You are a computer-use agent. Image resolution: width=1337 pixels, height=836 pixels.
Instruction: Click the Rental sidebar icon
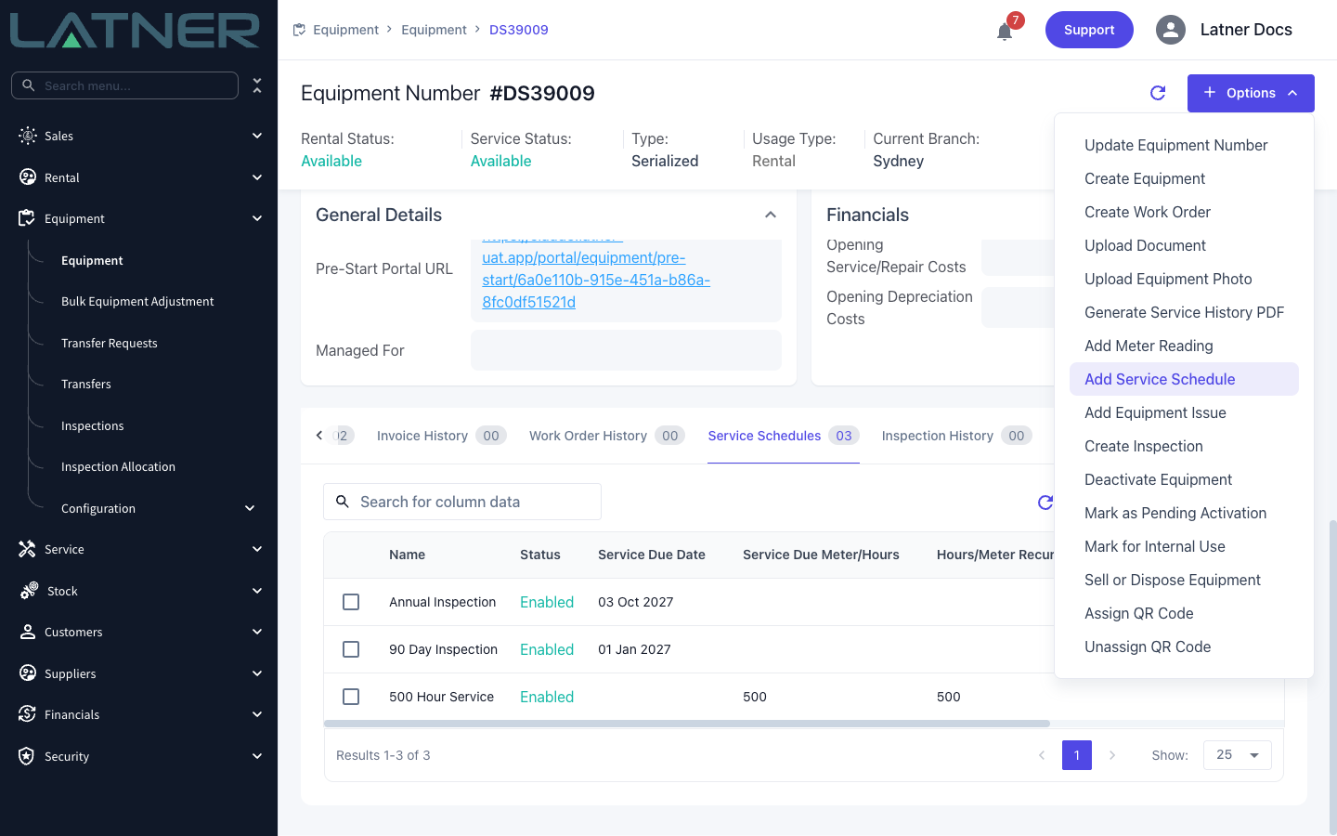coord(28,177)
